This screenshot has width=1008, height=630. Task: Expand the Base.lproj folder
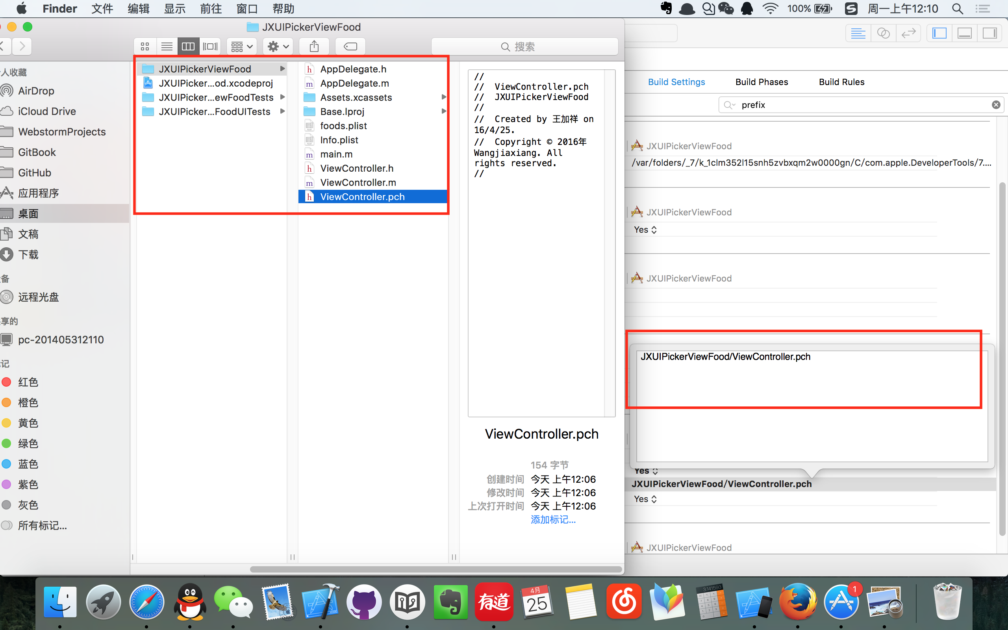click(444, 111)
